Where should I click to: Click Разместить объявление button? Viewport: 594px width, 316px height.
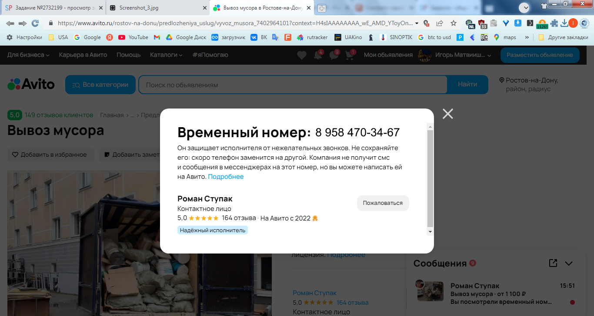click(x=540, y=55)
